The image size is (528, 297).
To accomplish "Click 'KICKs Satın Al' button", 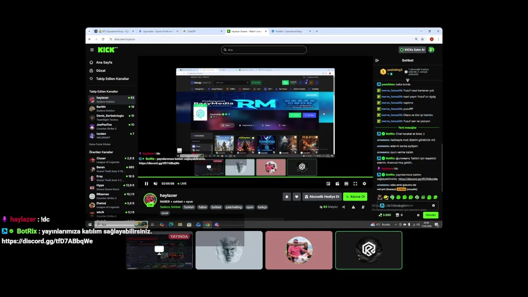I will tap(412, 50).
